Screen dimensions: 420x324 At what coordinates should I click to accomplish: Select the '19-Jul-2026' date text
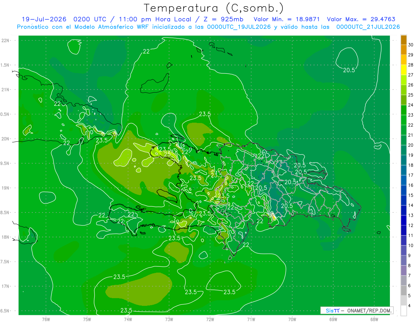45,19
